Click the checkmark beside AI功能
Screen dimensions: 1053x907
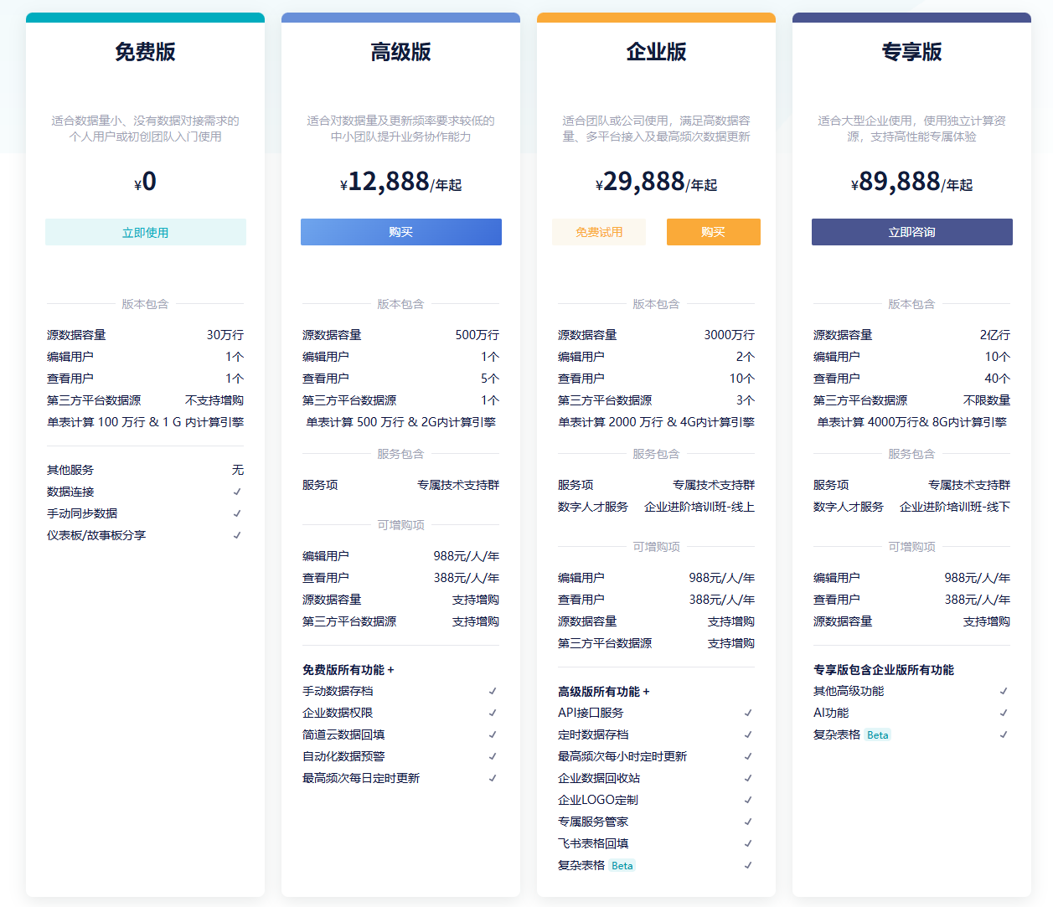[x=1004, y=713]
